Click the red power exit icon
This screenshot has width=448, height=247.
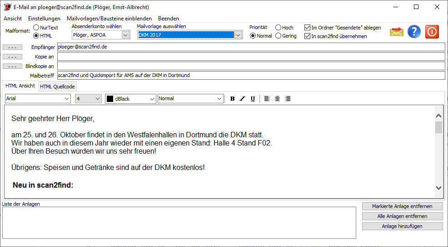point(432,32)
